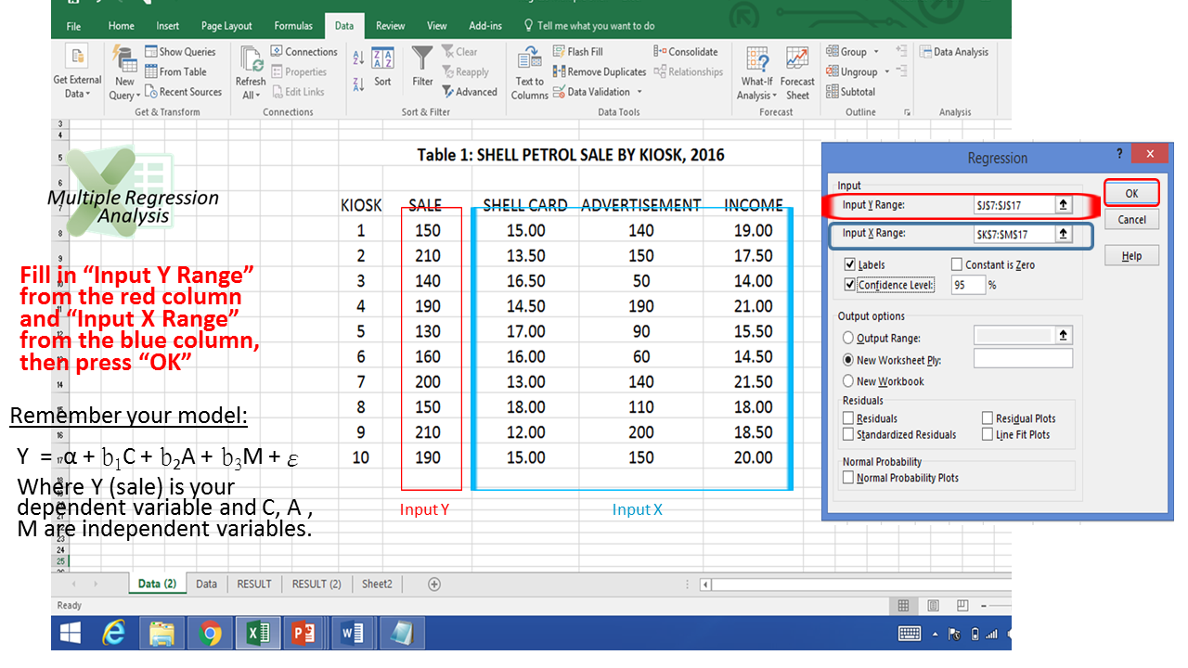The height and width of the screenshot is (668, 1188).
Task: Click the Help button
Action: click(1131, 254)
